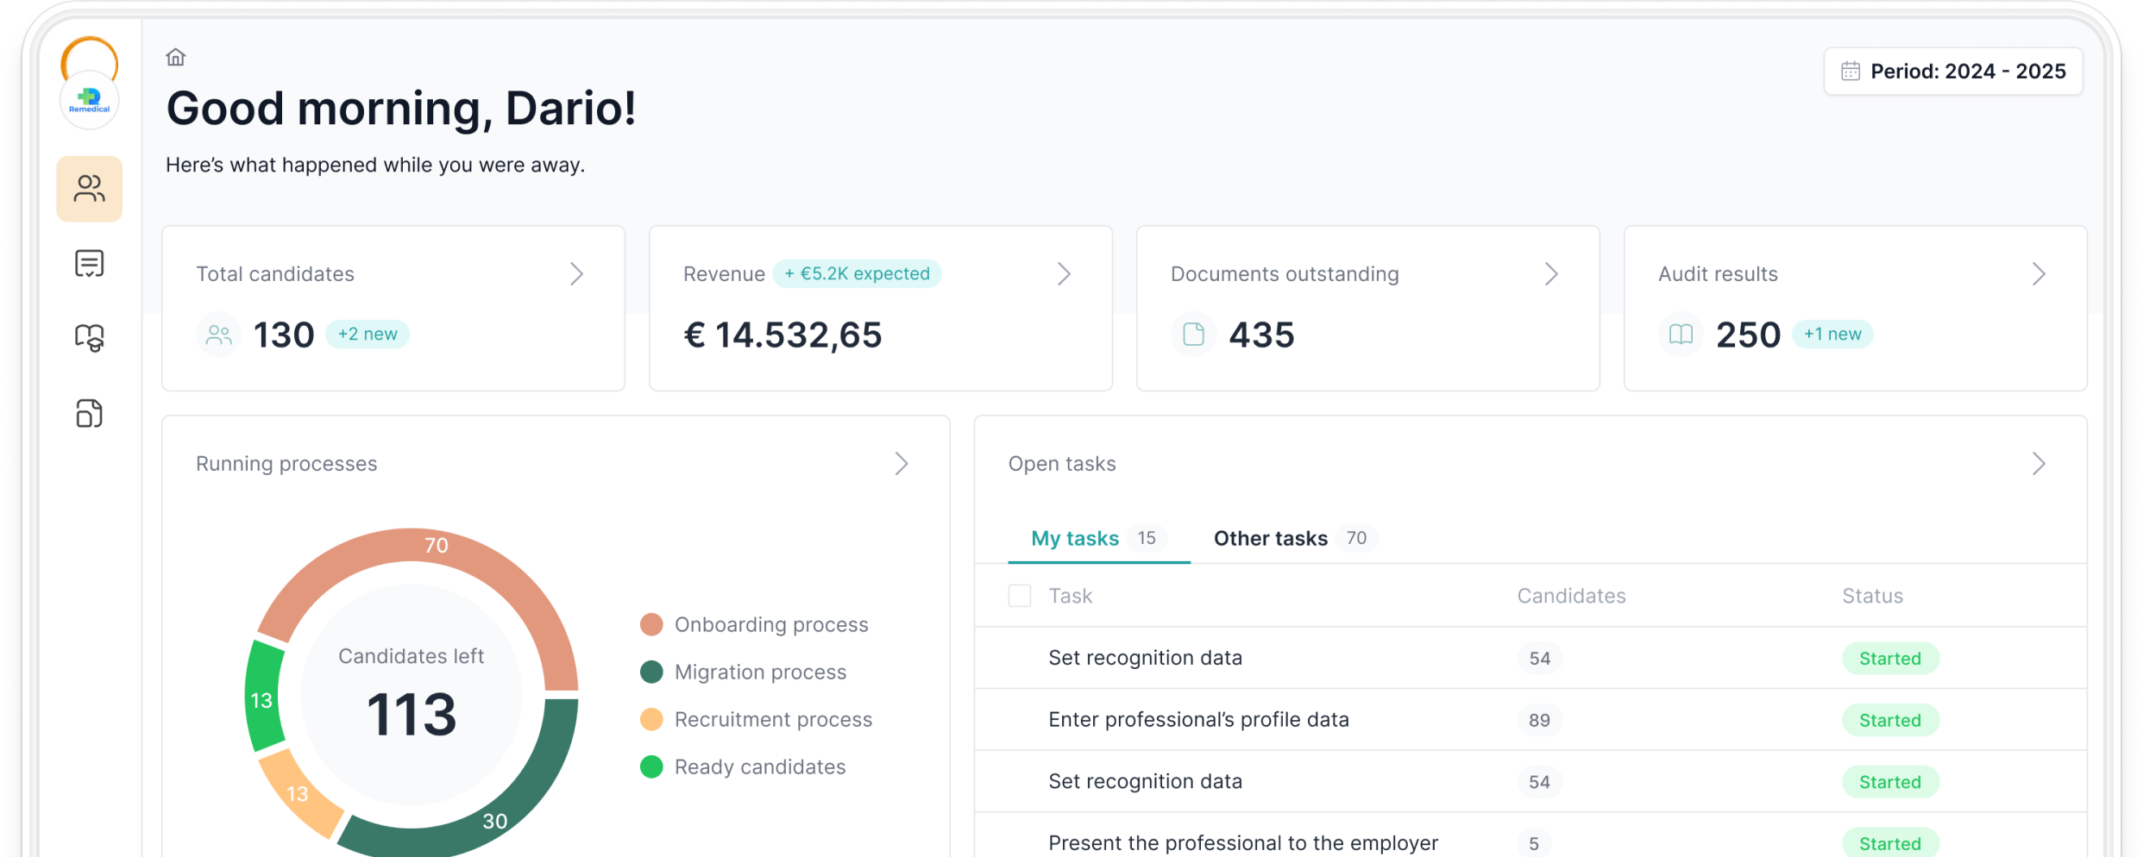Click the Running processes panel title
The image size is (2143, 857).
286,464
